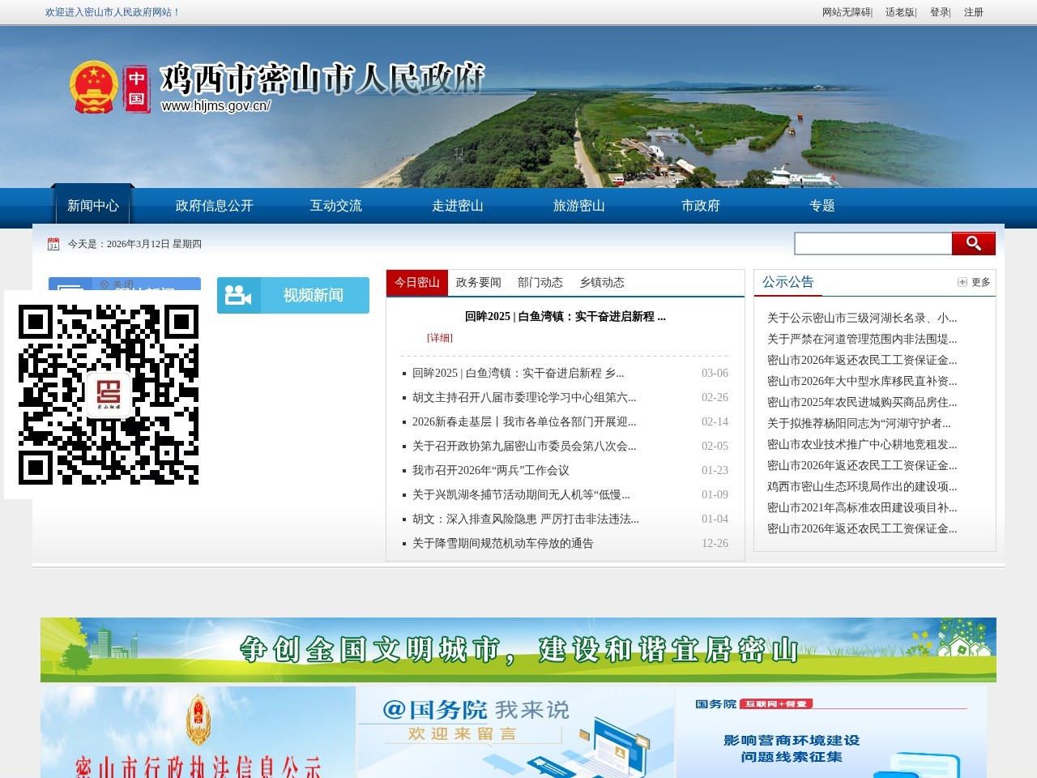
Task: Click 适老版 link at top
Action: click(x=899, y=12)
